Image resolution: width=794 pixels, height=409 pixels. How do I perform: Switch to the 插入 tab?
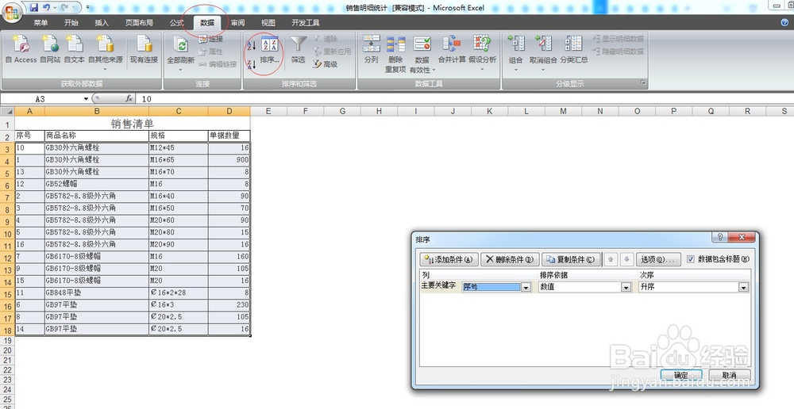[x=102, y=23]
